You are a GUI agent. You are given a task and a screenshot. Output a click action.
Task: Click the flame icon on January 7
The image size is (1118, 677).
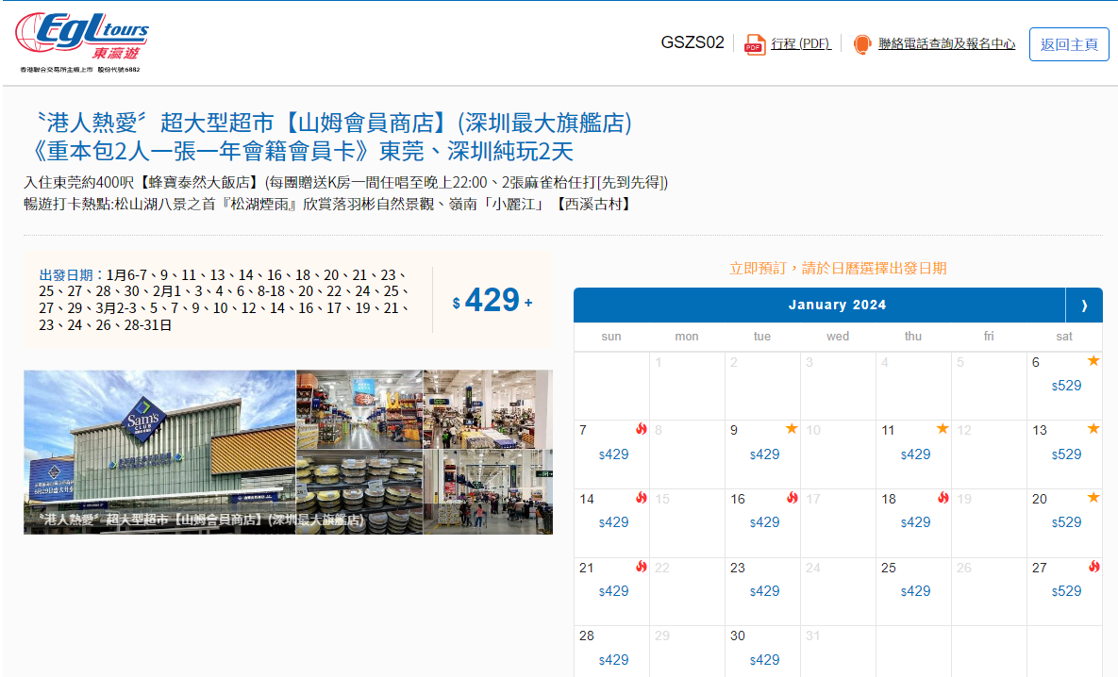point(642,428)
